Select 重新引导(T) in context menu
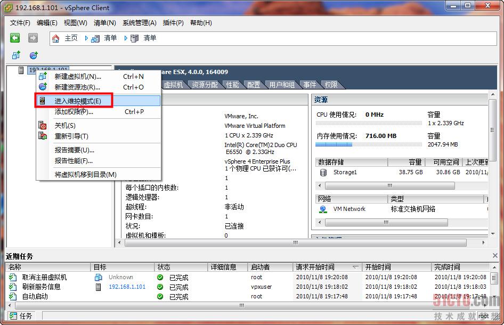 pos(99,136)
